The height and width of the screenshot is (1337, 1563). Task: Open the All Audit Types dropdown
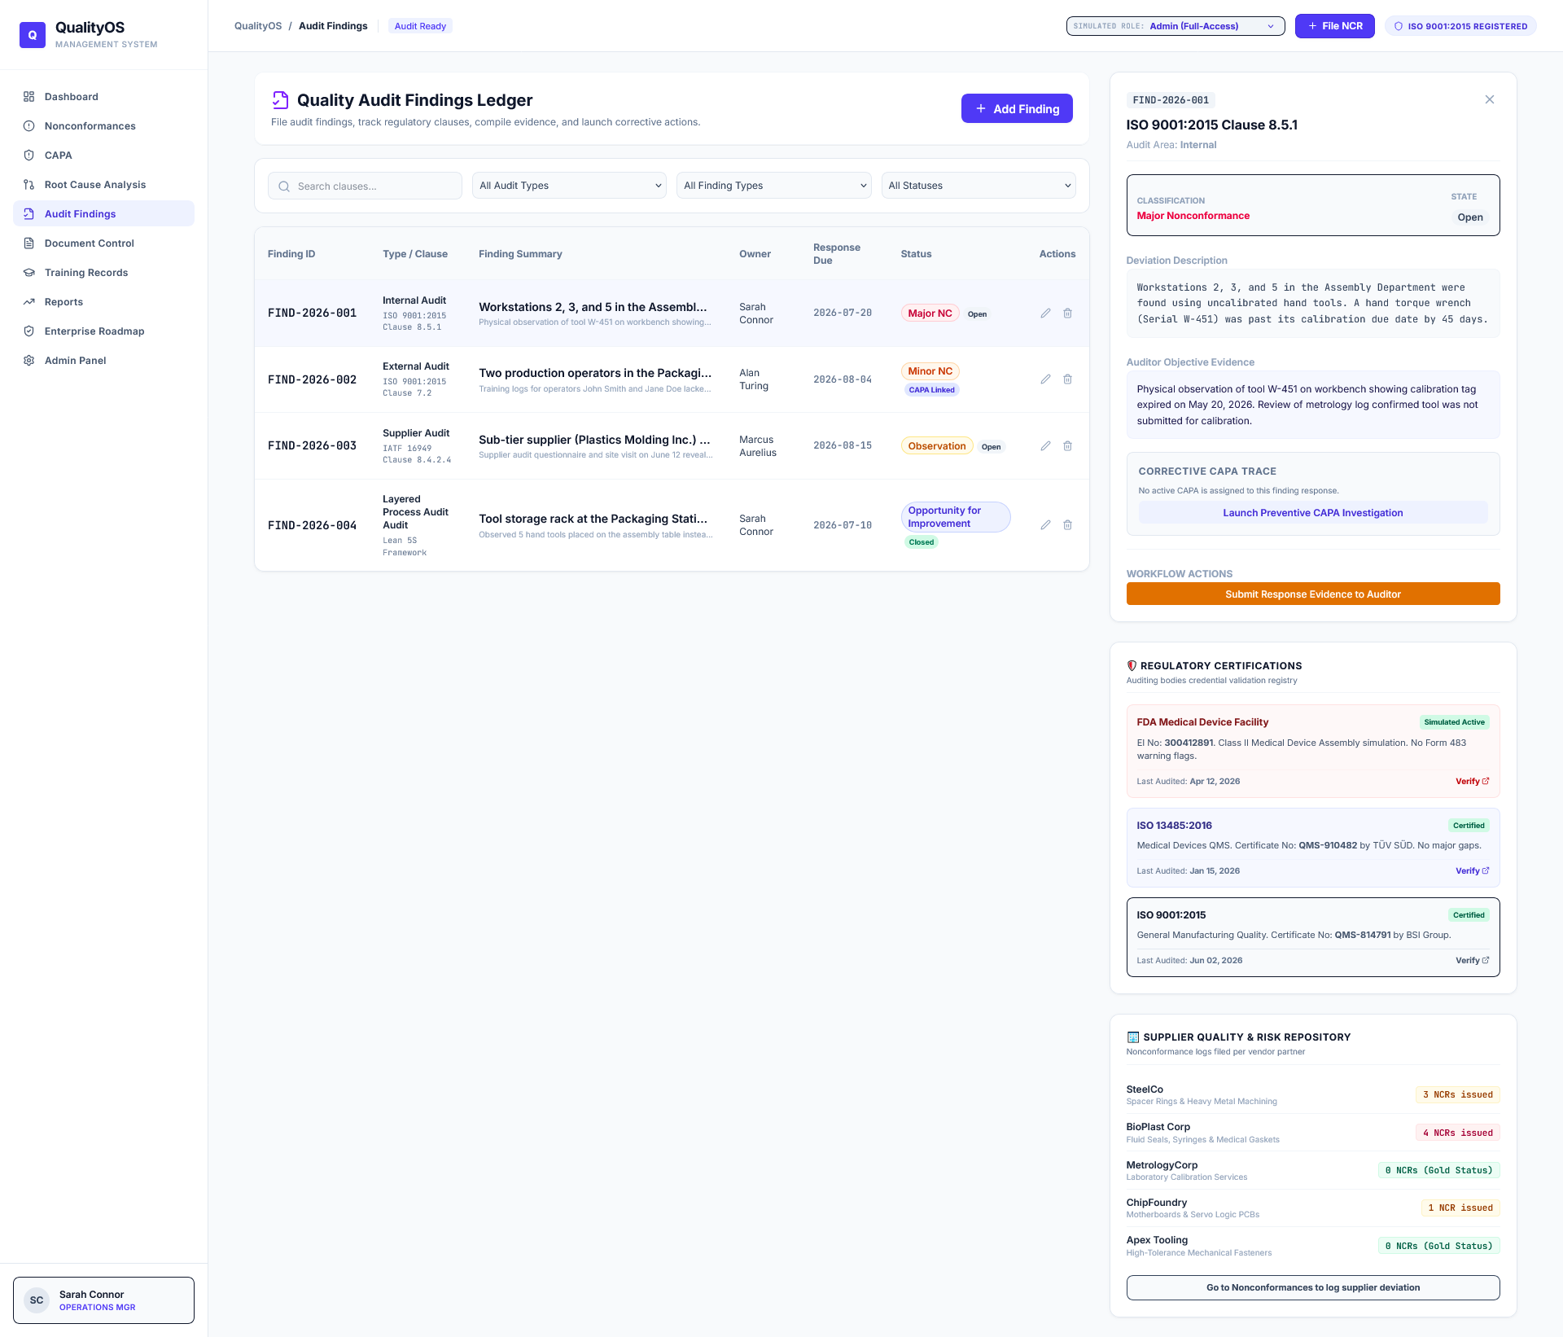[569, 186]
